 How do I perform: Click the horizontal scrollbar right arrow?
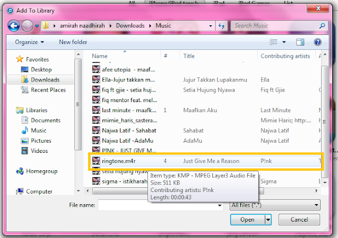(x=316, y=191)
